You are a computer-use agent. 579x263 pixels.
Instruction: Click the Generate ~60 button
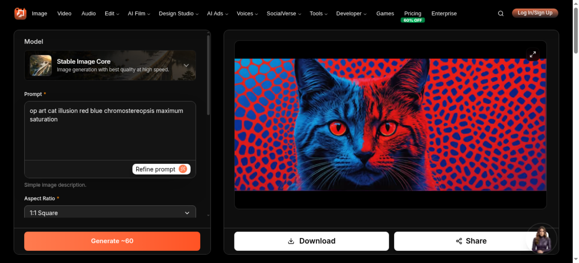pyautogui.click(x=112, y=241)
